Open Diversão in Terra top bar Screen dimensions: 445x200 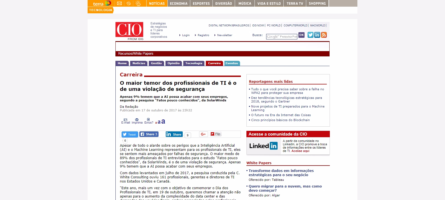coord(224,3)
